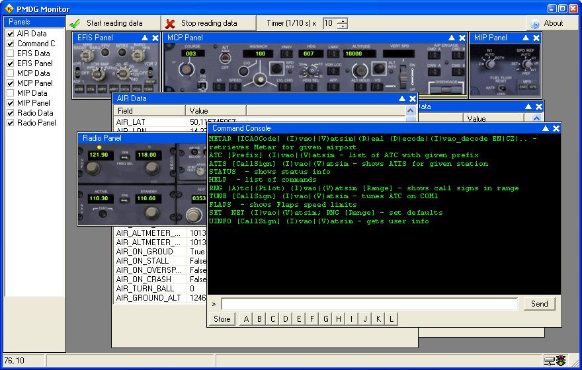Screen dimensions: 582x370
Task: Select the AIR_GROUND_ALT row
Action: coord(160,298)
